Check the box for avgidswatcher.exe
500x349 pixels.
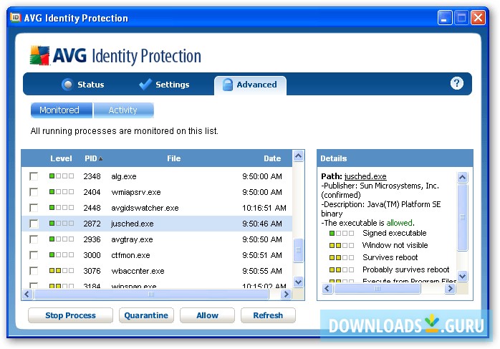(x=34, y=208)
